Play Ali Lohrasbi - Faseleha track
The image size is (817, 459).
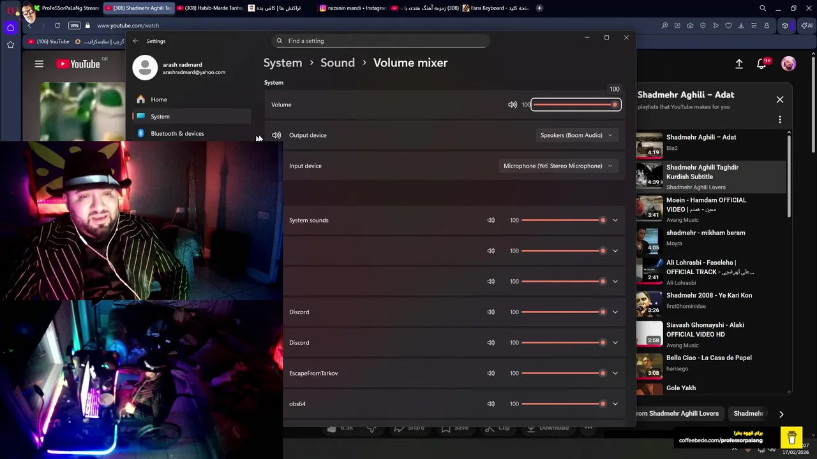click(711, 272)
